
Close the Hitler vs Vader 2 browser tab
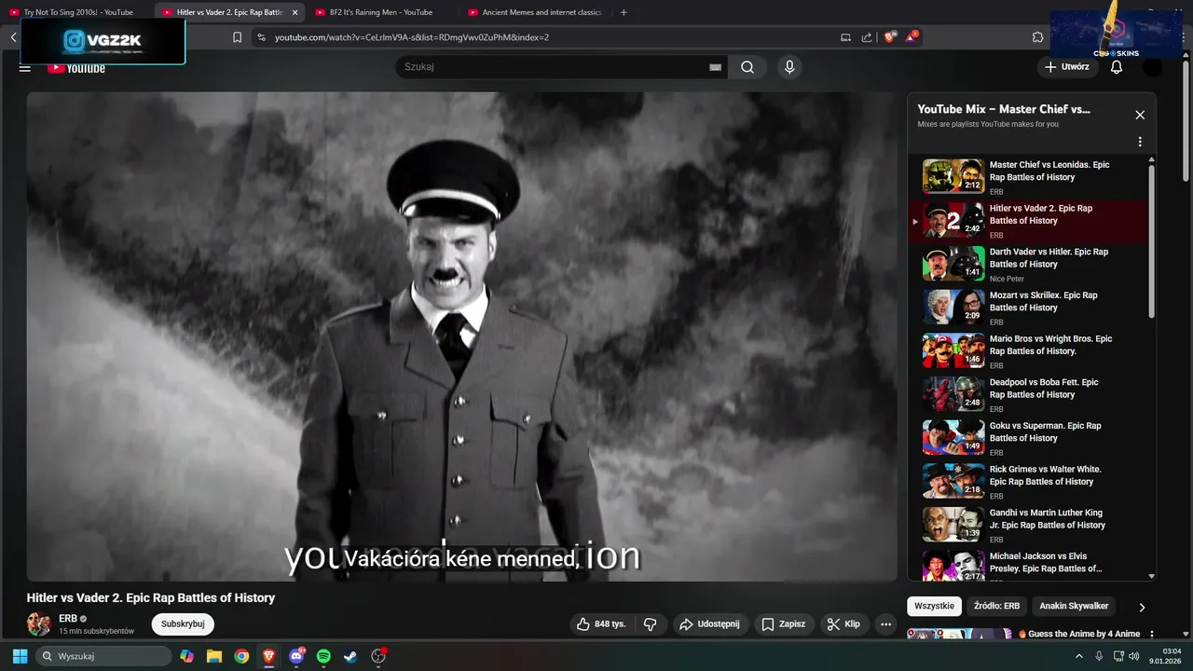[295, 12]
